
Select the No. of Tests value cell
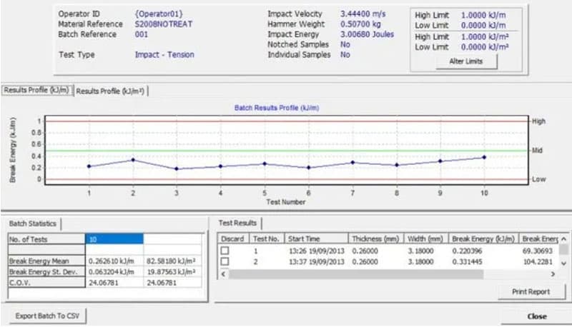[114, 239]
